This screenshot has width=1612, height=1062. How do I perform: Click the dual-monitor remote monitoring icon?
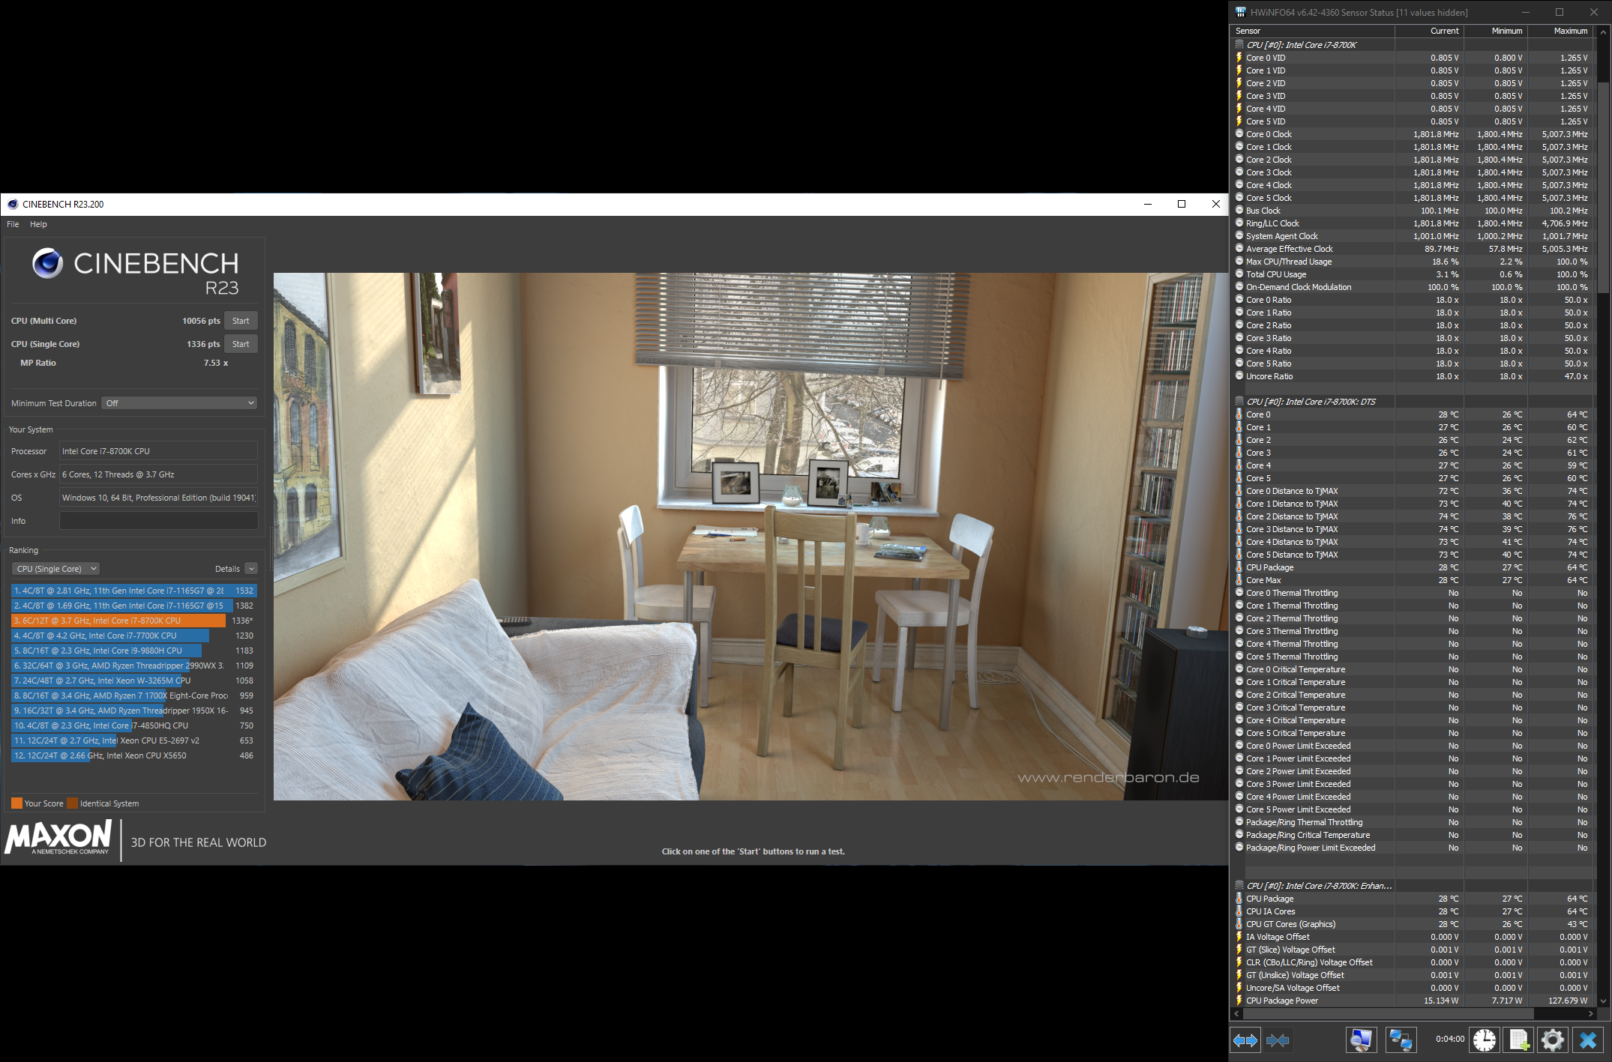point(1401,1040)
